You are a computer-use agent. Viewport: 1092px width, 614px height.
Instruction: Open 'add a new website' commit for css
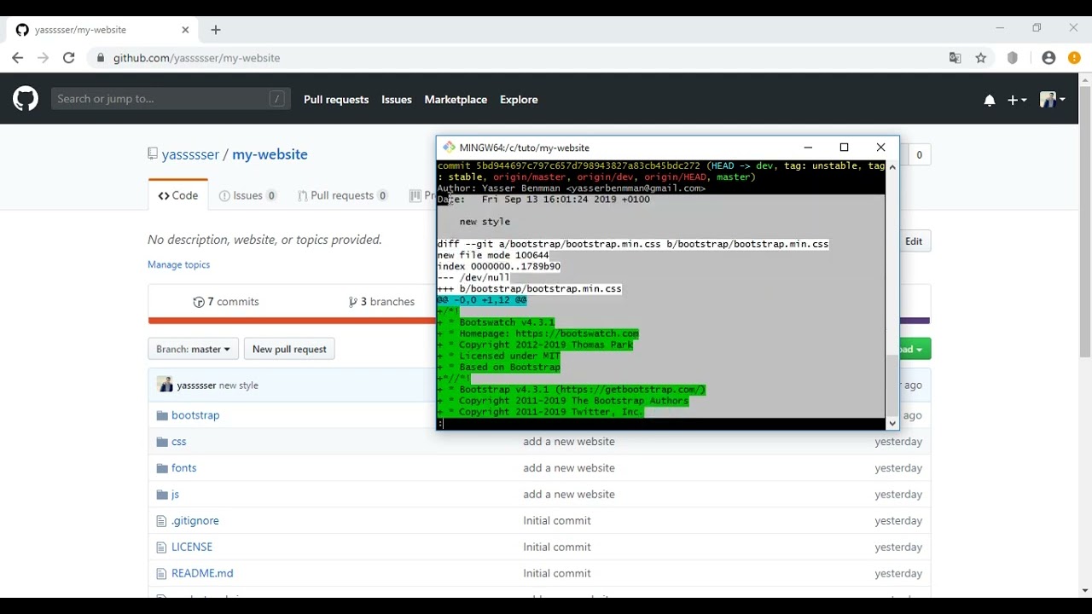point(569,442)
